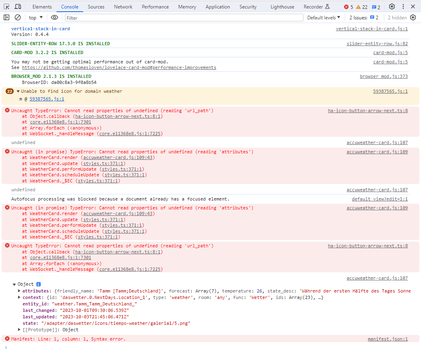Open card-mod GitHub performance link
The image size is (421, 349).
click(119, 67)
